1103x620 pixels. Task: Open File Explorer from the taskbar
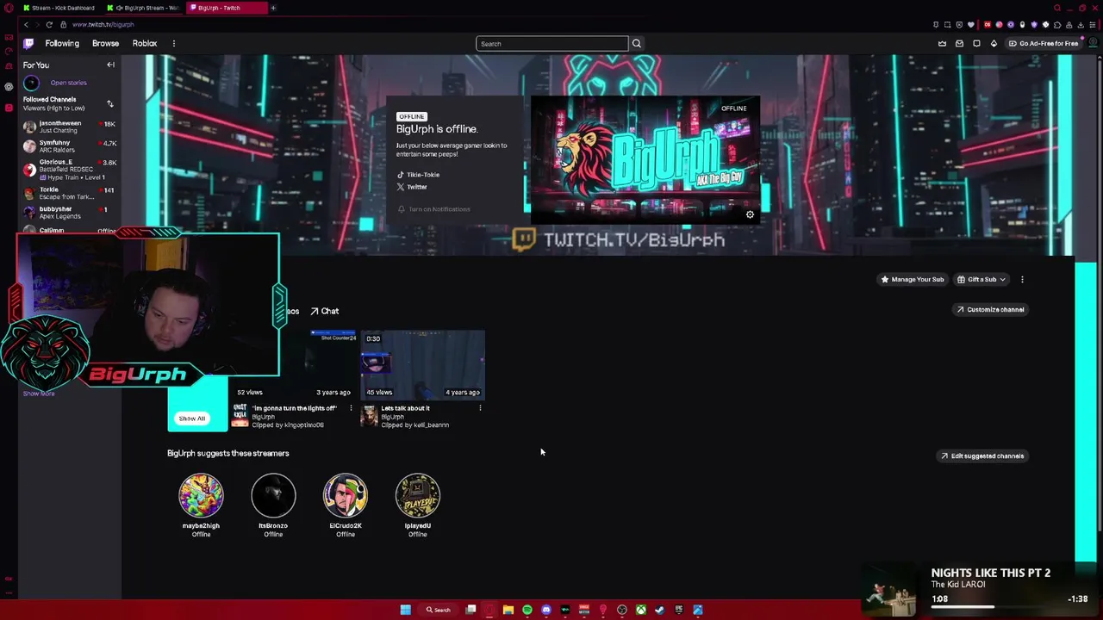508,610
